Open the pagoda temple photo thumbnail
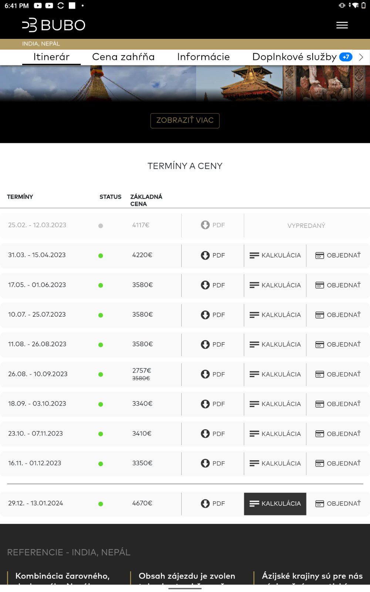 (239, 83)
